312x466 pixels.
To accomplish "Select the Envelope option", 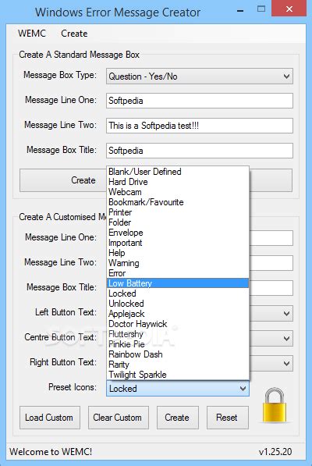I will (x=178, y=233).
